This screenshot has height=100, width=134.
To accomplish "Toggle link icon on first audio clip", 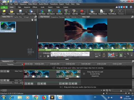I will (32, 84).
